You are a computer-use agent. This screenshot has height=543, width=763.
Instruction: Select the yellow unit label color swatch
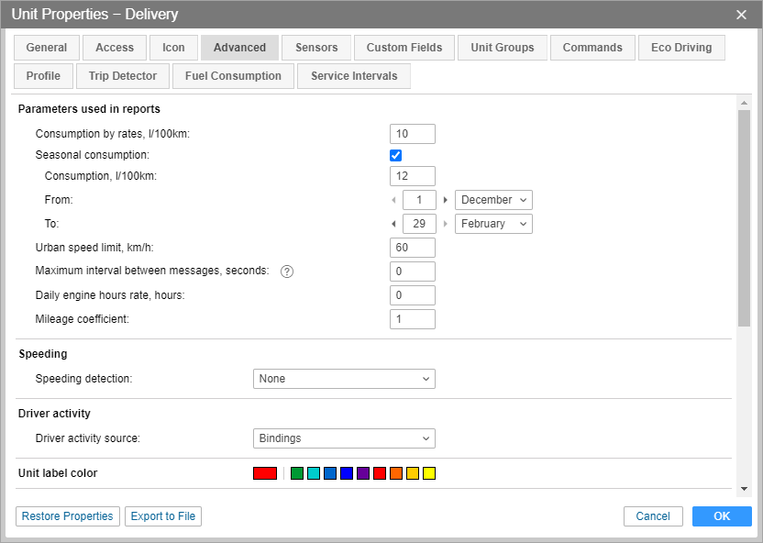coord(429,473)
